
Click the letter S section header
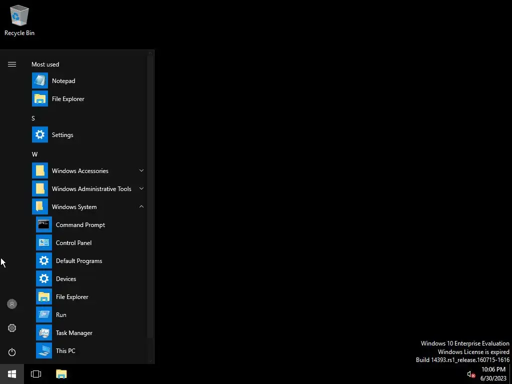(33, 118)
